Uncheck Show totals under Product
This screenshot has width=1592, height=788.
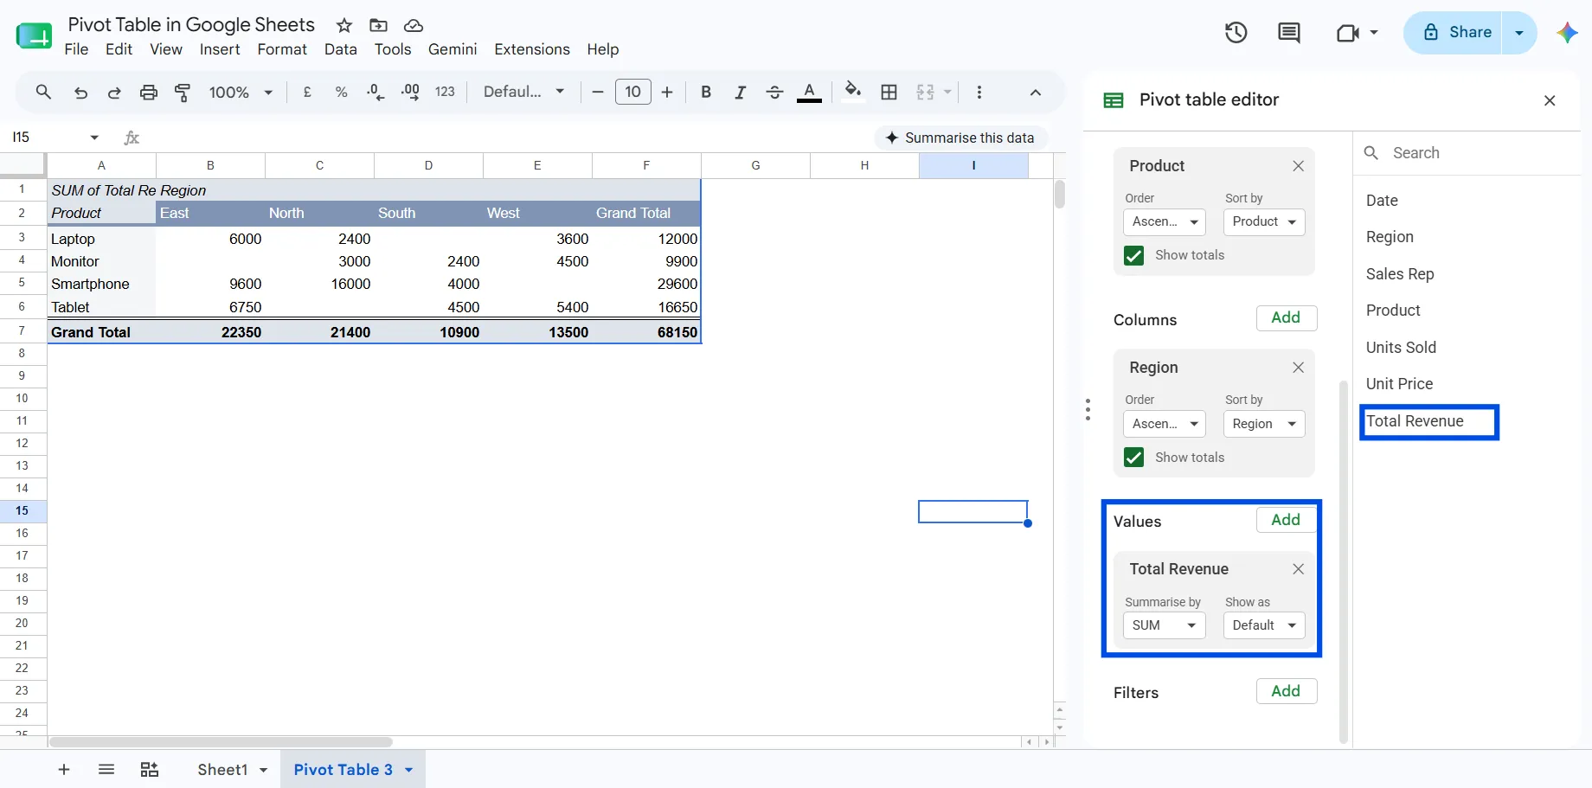[x=1133, y=255]
